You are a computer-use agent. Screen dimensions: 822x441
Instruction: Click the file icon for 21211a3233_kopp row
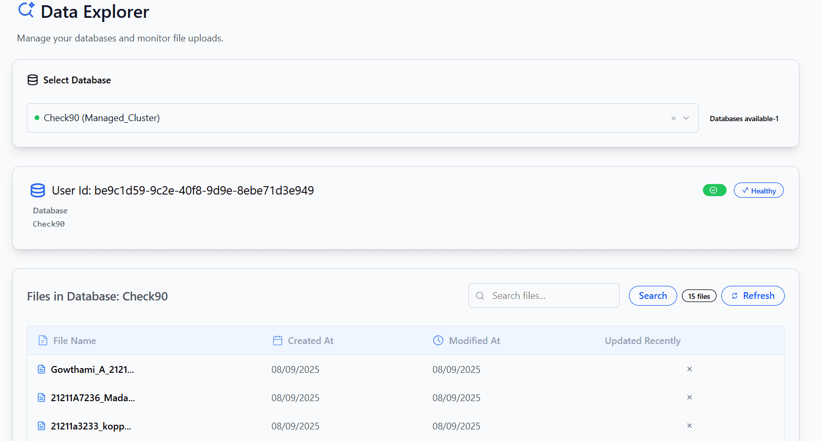41,426
